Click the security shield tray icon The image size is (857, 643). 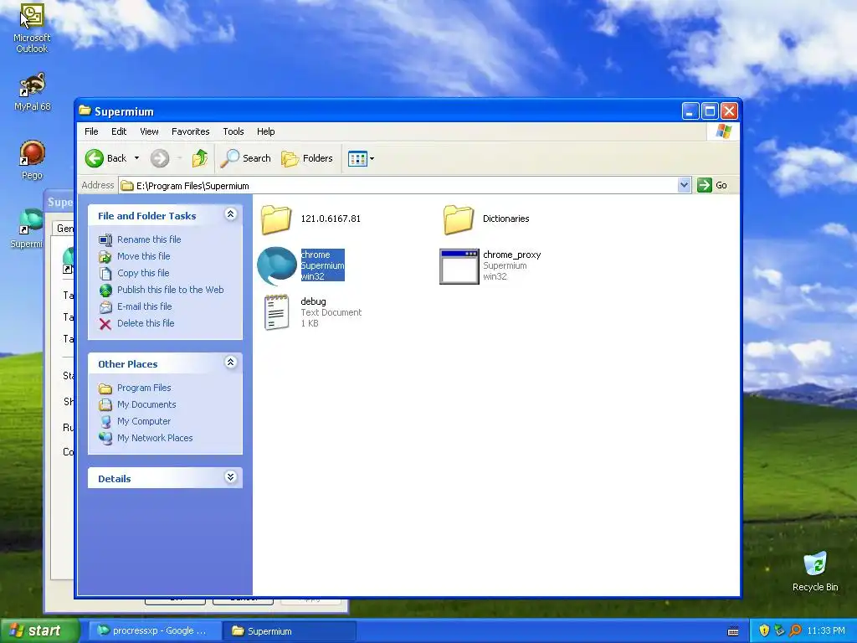[764, 631]
